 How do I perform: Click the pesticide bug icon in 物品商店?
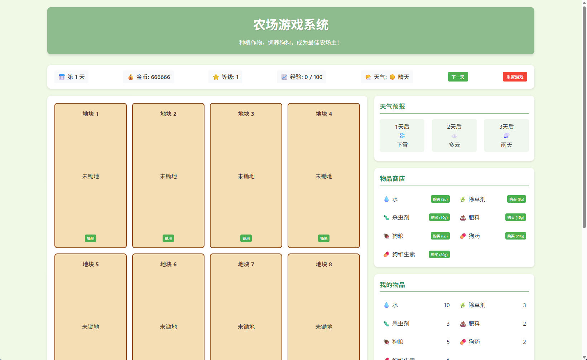tap(386, 217)
